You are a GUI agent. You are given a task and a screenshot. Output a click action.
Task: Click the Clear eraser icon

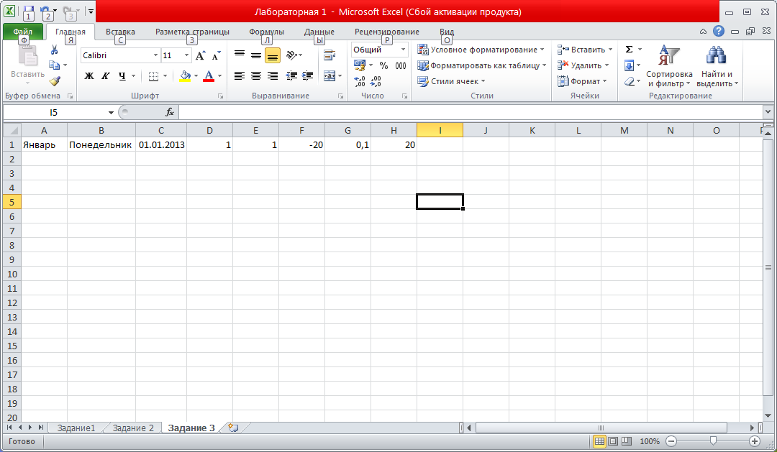pos(630,81)
